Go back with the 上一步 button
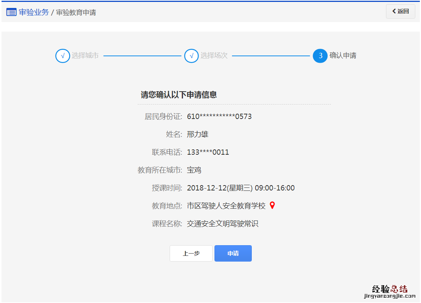The width and height of the screenshot is (421, 303). [191, 254]
